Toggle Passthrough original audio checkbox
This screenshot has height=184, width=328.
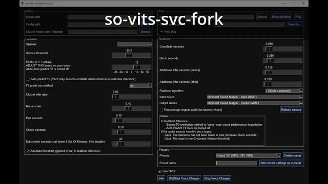[x=161, y=110]
